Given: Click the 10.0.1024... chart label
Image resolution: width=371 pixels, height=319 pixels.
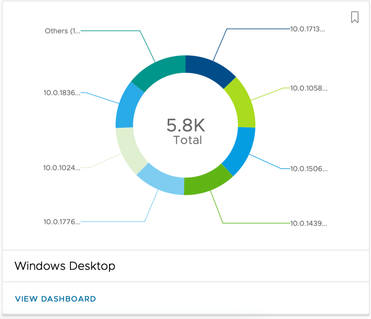Looking at the screenshot, I should [62, 168].
